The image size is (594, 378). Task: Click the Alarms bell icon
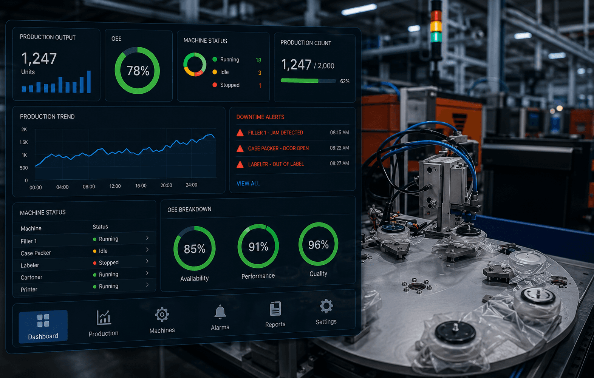pyautogui.click(x=220, y=312)
